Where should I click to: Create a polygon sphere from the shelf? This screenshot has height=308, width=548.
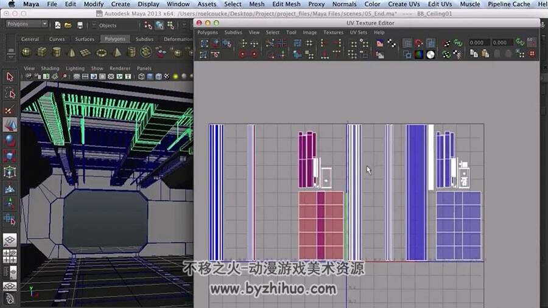coord(27,52)
